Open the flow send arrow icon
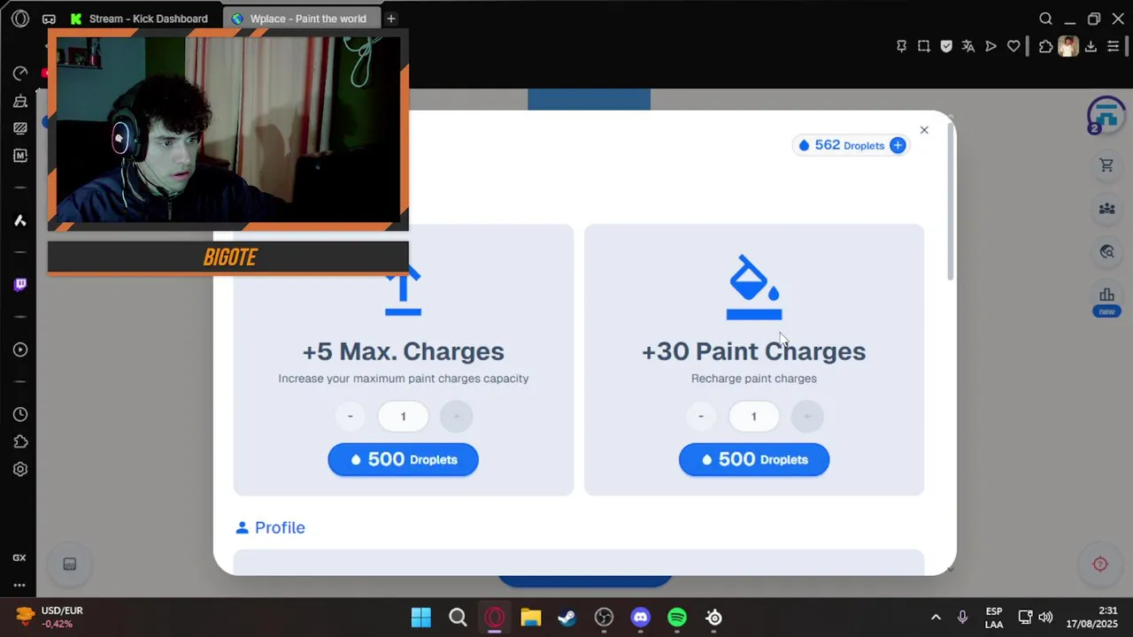The height and width of the screenshot is (637, 1133). [x=990, y=46]
